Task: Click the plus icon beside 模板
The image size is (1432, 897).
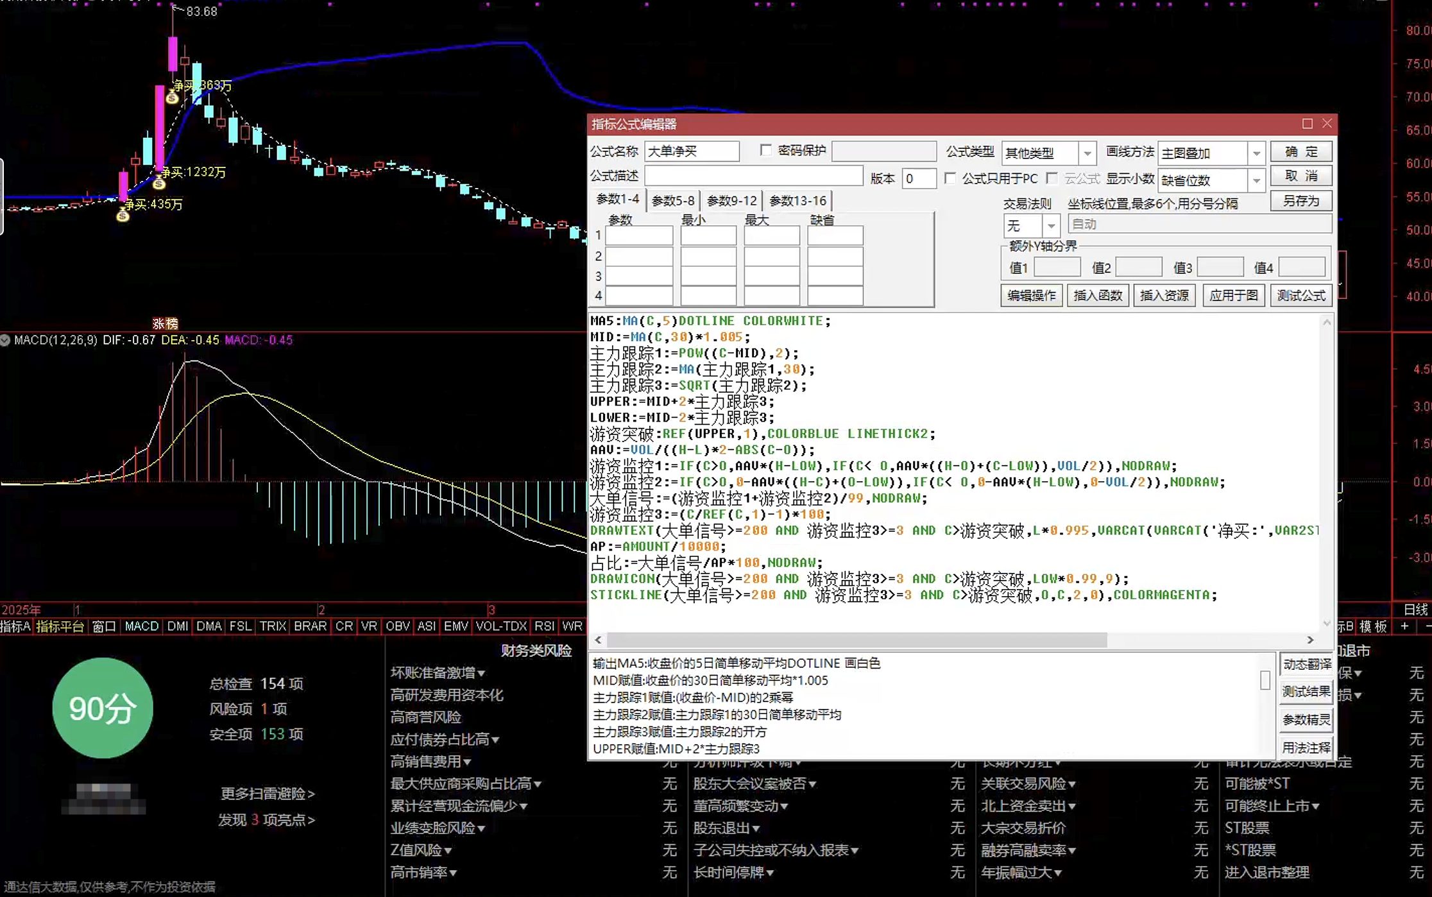Action: [1404, 626]
